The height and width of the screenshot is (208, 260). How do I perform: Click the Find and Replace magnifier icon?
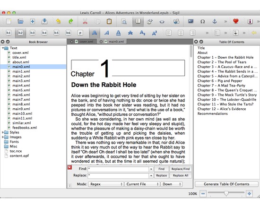[x=124, y=22]
